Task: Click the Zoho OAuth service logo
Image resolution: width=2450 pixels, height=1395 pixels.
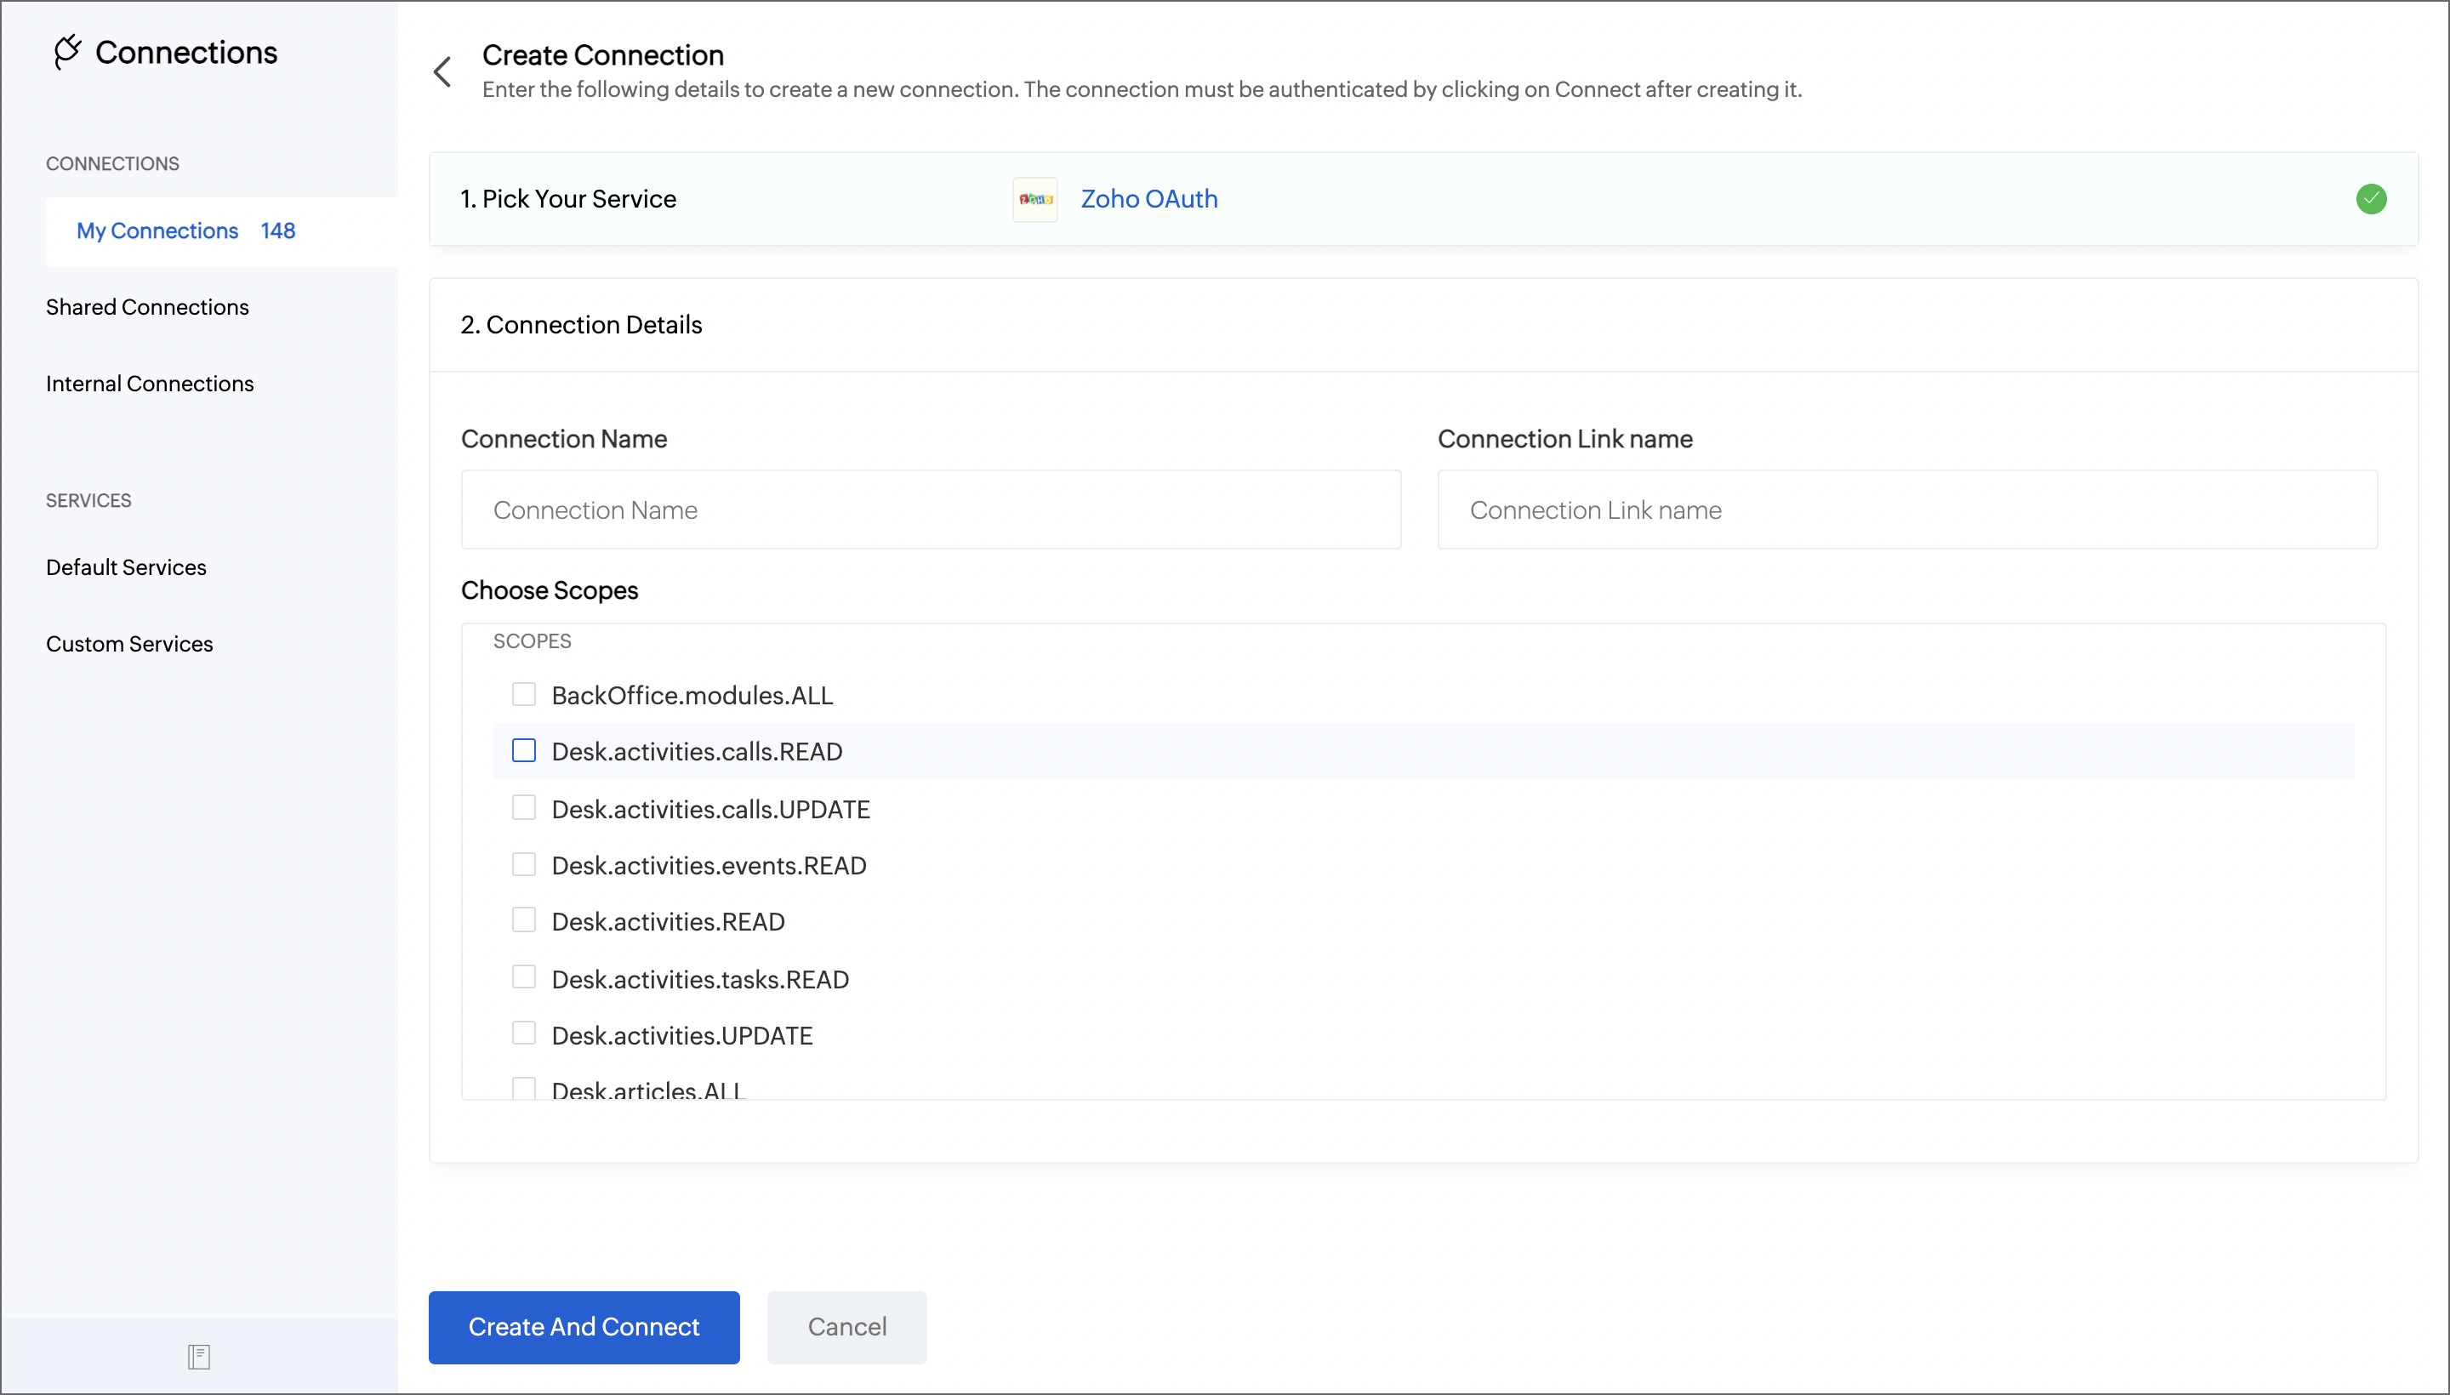Action: [1034, 199]
